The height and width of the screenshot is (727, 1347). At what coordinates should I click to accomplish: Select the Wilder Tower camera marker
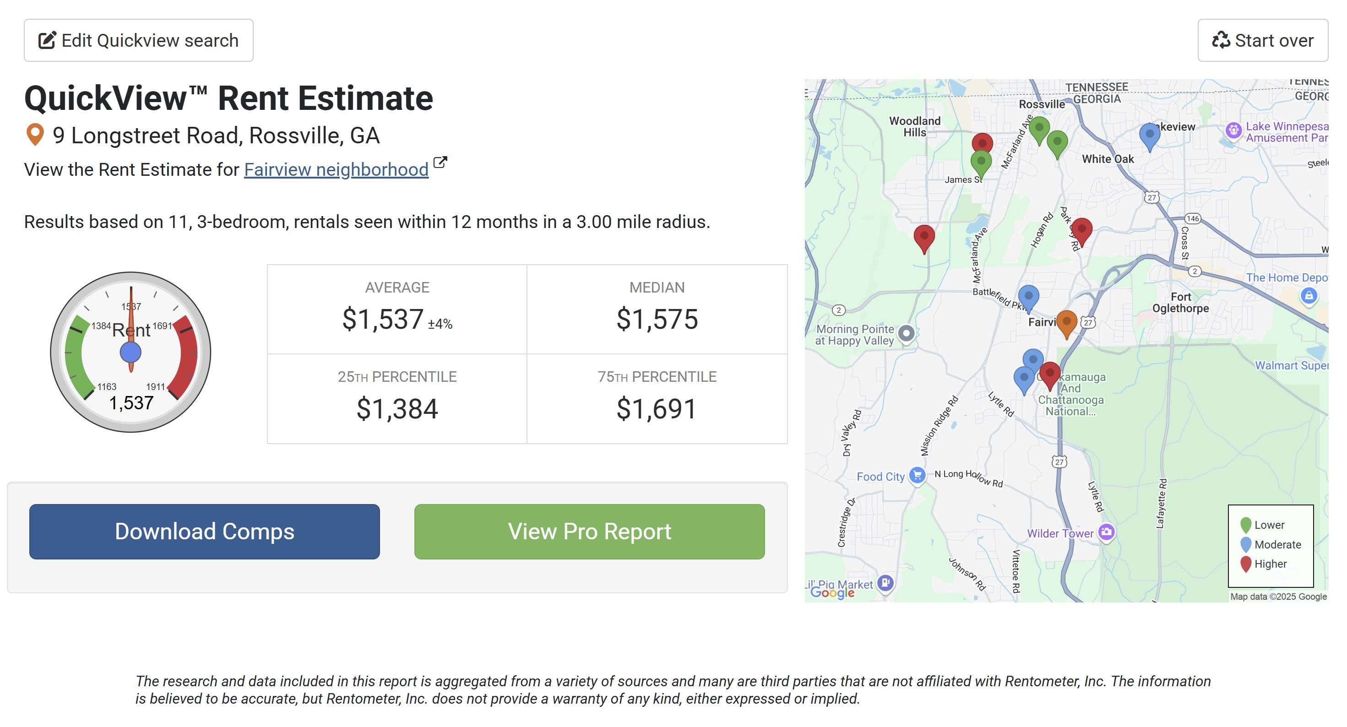pos(1106,532)
